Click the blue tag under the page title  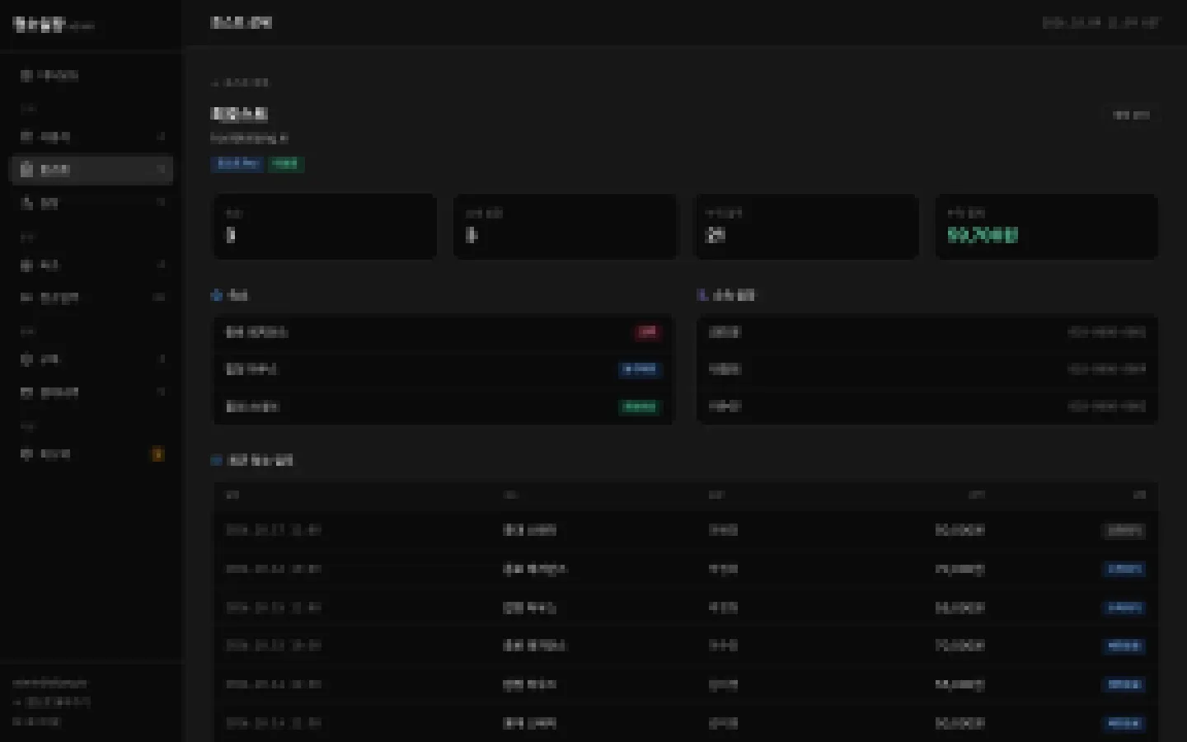point(237,164)
